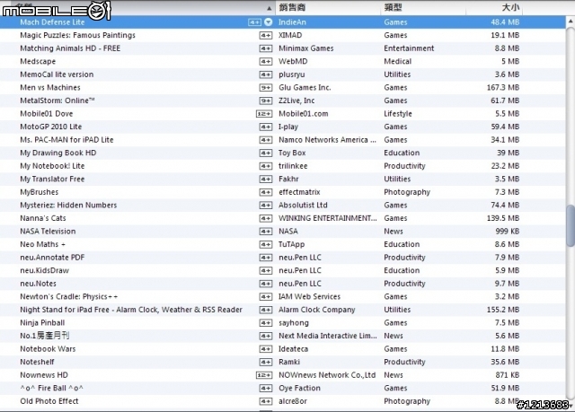The width and height of the screenshot is (575, 412).
Task: Click the 12+ rating badge for Mobile01 Dove
Action: [x=264, y=114]
